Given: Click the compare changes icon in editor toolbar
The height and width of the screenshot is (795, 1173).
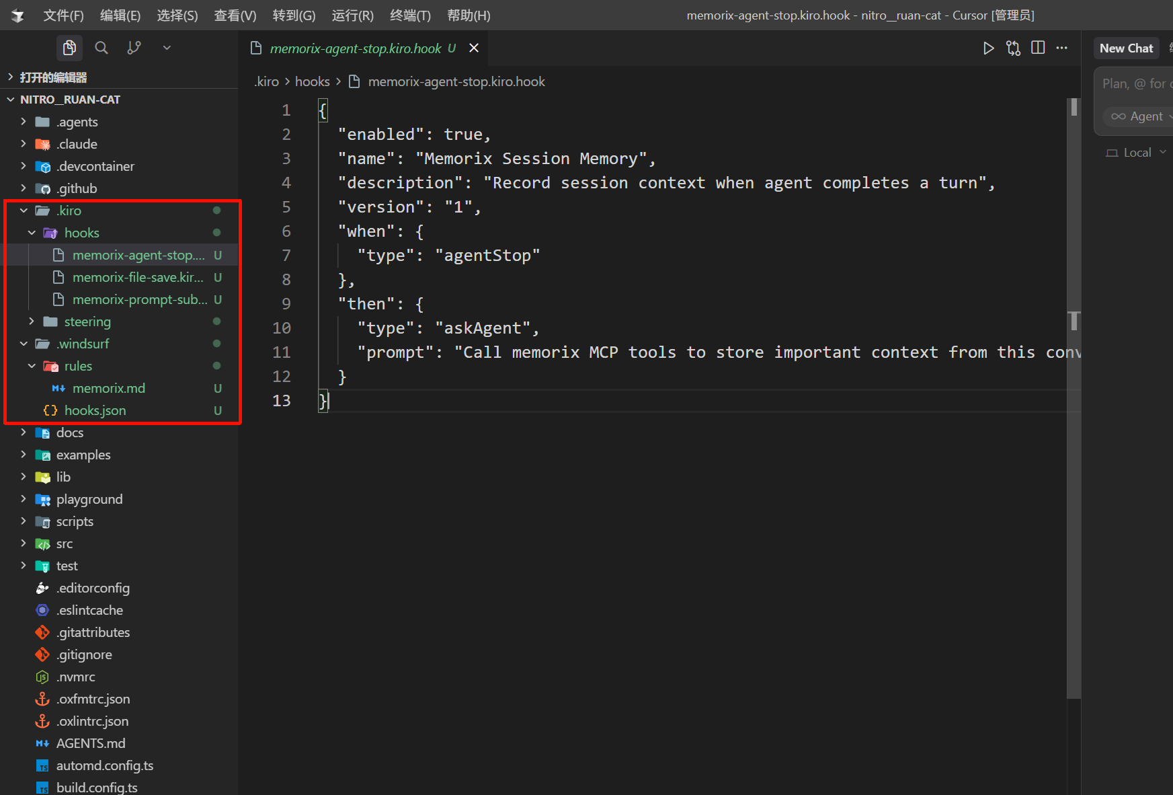Looking at the screenshot, I should [x=1013, y=48].
